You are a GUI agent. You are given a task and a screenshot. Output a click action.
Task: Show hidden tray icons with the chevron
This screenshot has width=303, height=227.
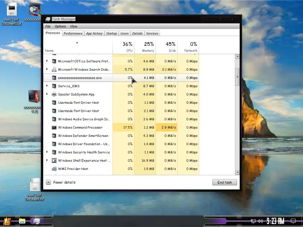(x=246, y=221)
